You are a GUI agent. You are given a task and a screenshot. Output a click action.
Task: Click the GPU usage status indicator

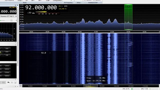click(x=149, y=89)
